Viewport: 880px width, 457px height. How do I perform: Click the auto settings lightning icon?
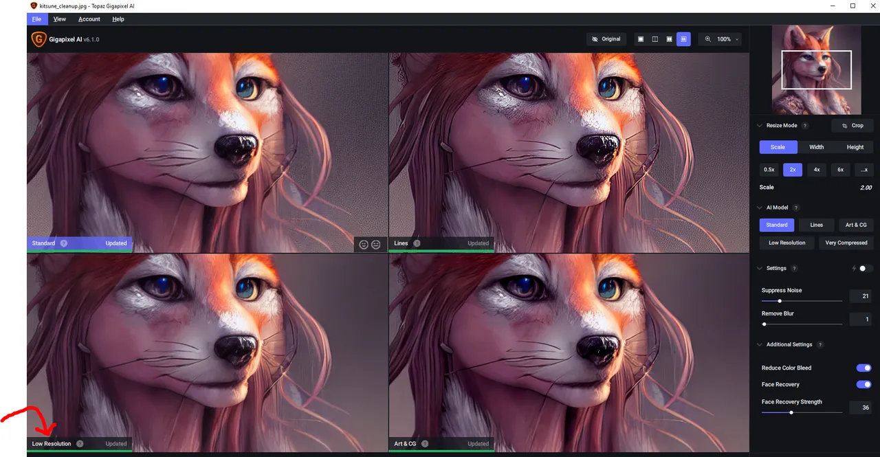tap(854, 269)
